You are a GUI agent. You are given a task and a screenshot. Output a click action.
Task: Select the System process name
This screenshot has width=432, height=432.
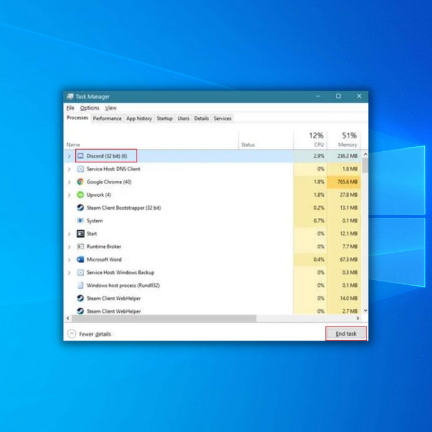click(x=94, y=221)
